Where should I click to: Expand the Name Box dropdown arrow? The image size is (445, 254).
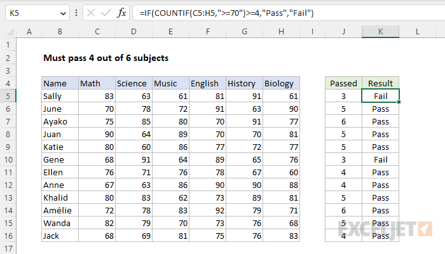(62, 13)
